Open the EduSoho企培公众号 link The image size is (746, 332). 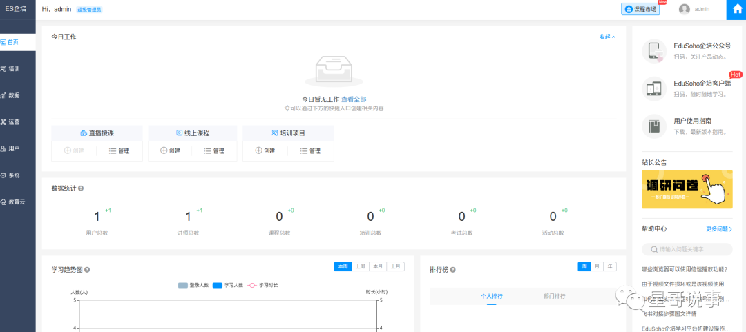[702, 46]
